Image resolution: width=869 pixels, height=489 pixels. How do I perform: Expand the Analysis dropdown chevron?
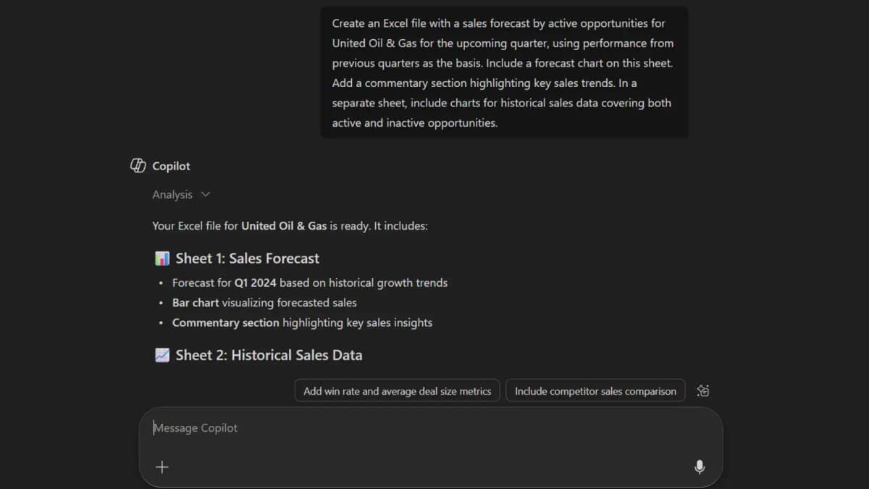coord(205,194)
